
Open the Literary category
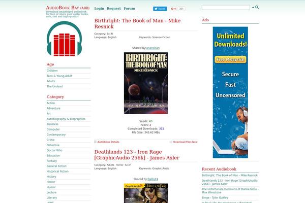point(52,197)
